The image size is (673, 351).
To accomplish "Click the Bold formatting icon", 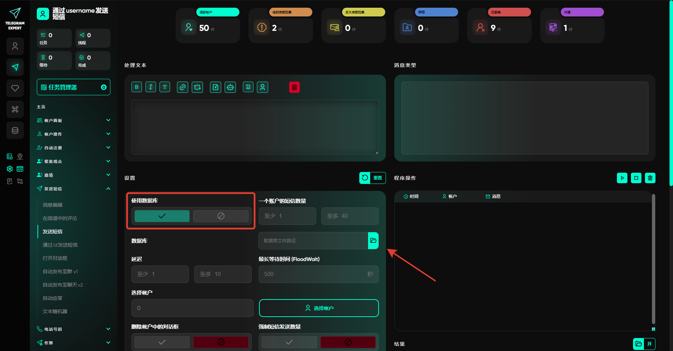I will (x=137, y=87).
